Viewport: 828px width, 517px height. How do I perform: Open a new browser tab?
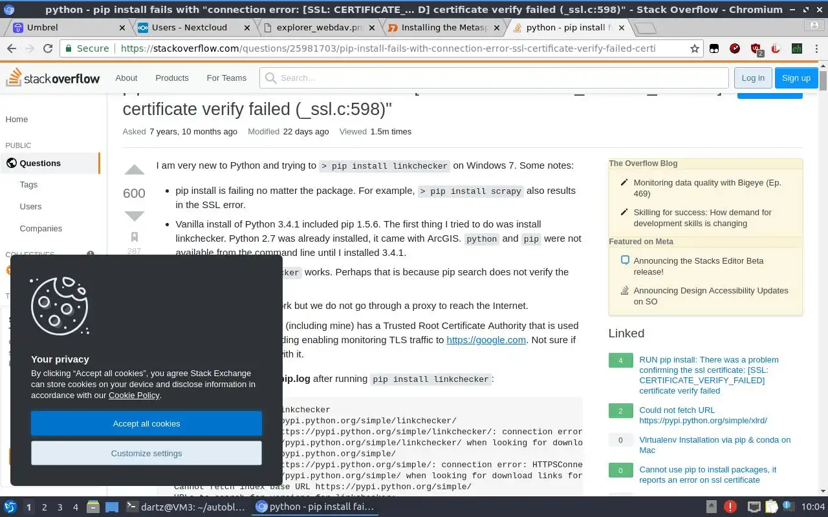point(645,28)
